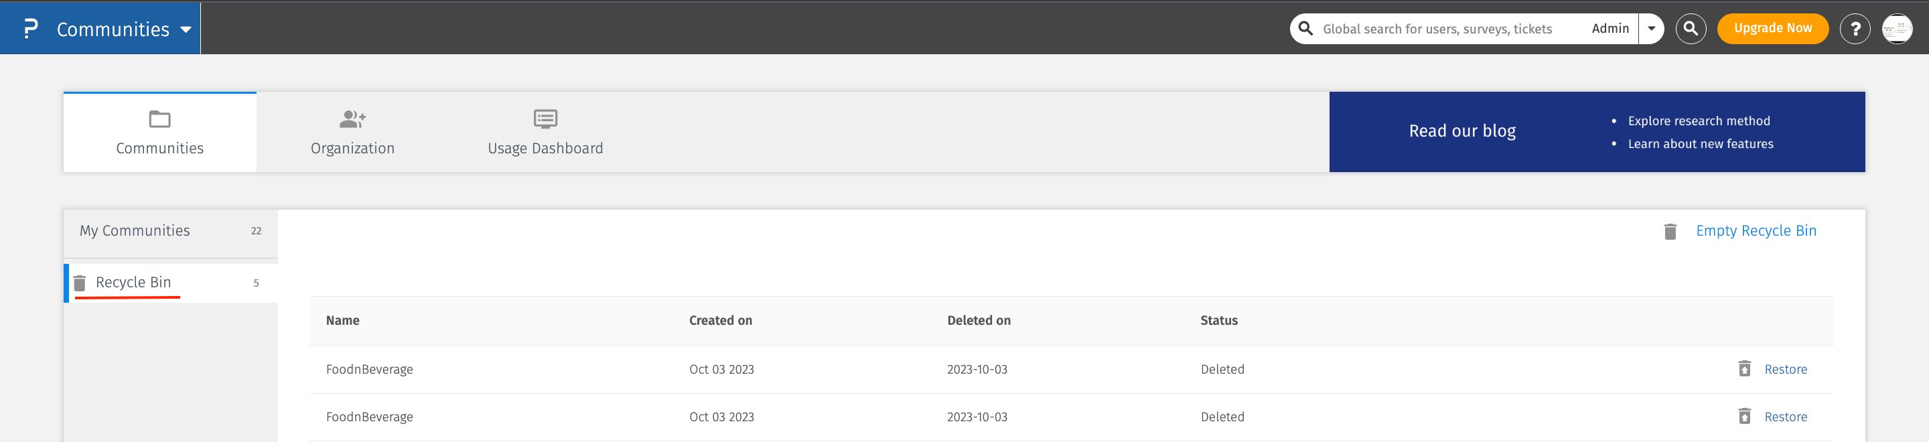Click the Read our blog banner
The image size is (1929, 442).
click(1461, 131)
